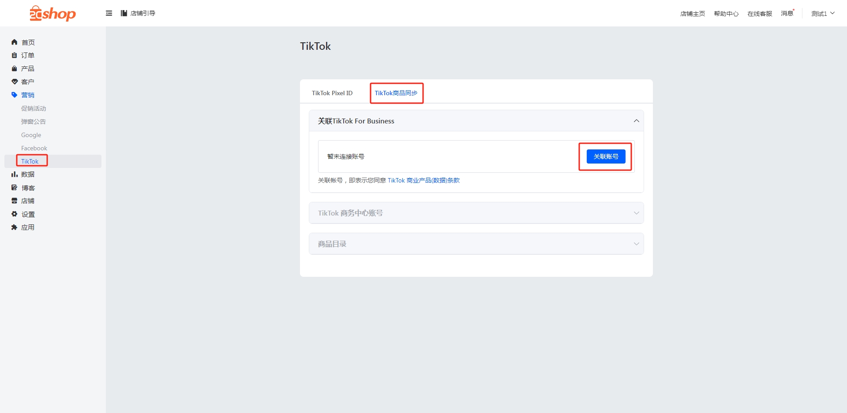Click the 暂未连接账号 text
This screenshot has height=413, width=847.
346,156
